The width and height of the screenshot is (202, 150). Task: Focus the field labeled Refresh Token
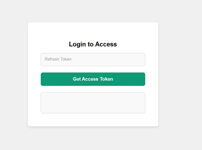[93, 59]
